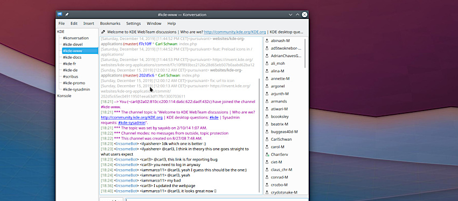Open the f7c10ff commit link
The height and width of the screenshot is (201, 458).
[x=145, y=44]
